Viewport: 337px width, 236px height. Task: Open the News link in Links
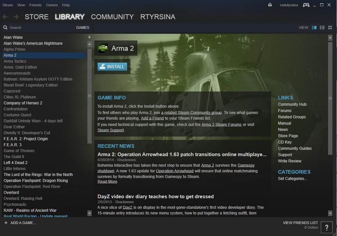(283, 130)
